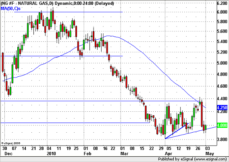Click the 6.000 price axis label
229x162 pixels.
[222, 12]
